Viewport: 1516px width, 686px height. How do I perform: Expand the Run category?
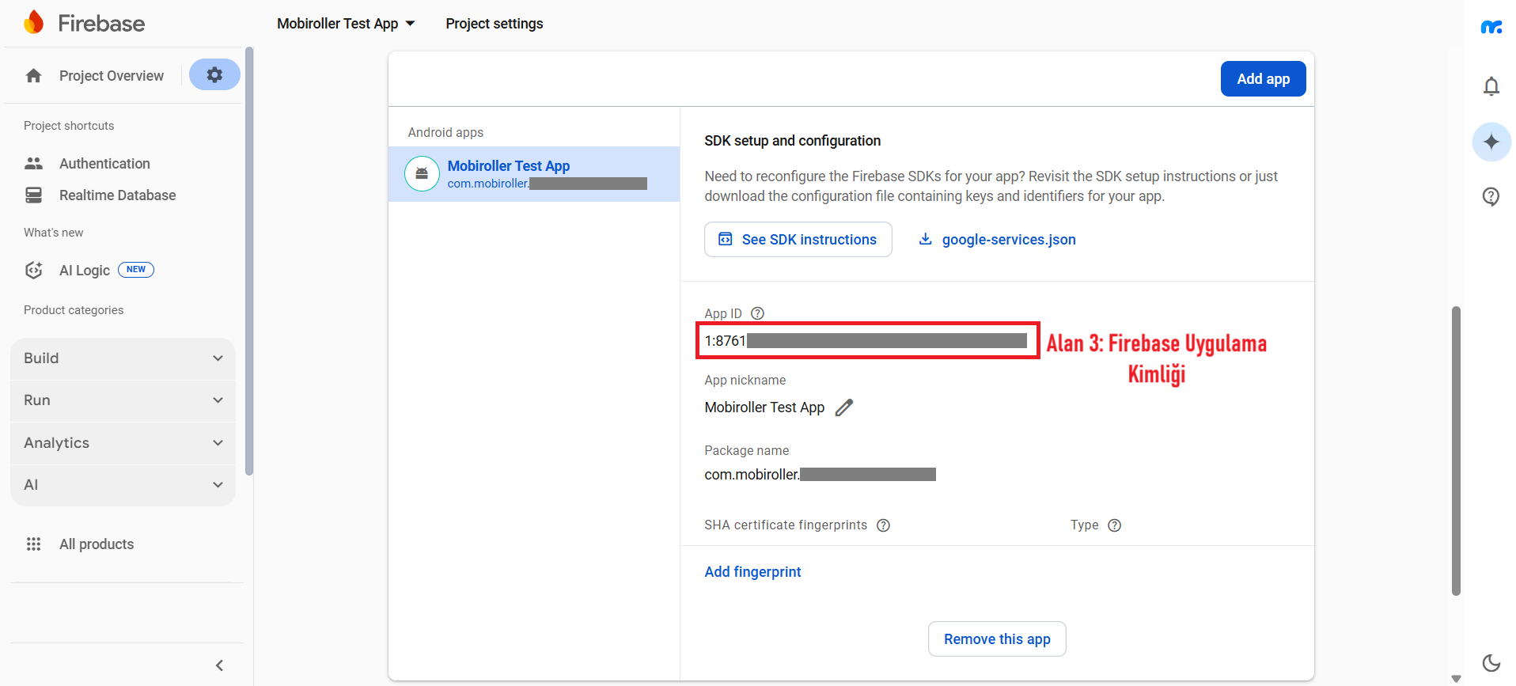pos(123,400)
